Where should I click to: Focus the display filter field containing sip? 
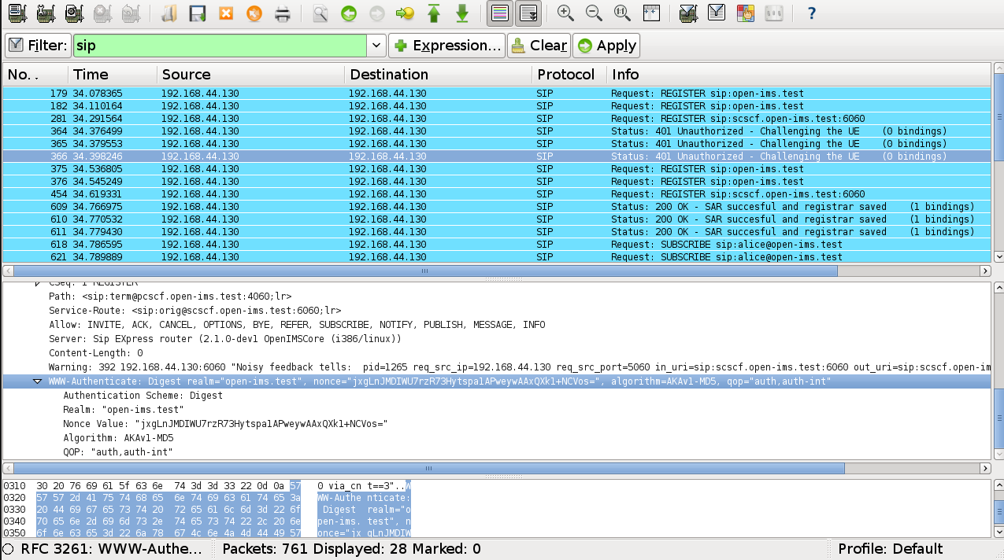(220, 46)
